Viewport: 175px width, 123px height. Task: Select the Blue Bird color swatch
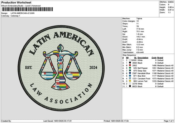[x=130, y=76]
